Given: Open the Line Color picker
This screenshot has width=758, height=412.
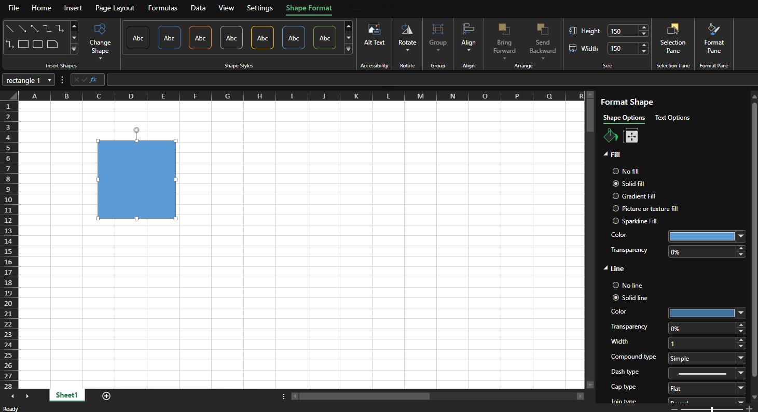Looking at the screenshot, I should click(741, 313).
